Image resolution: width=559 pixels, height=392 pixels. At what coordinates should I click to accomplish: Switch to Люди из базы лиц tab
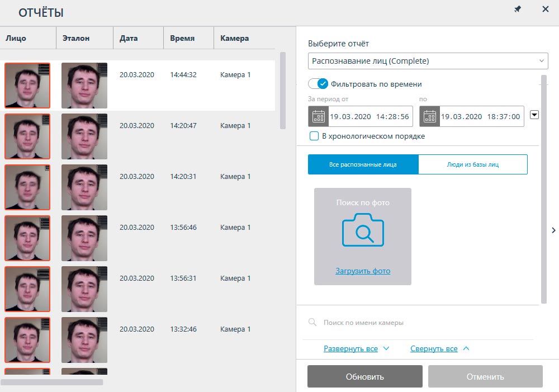(472, 164)
